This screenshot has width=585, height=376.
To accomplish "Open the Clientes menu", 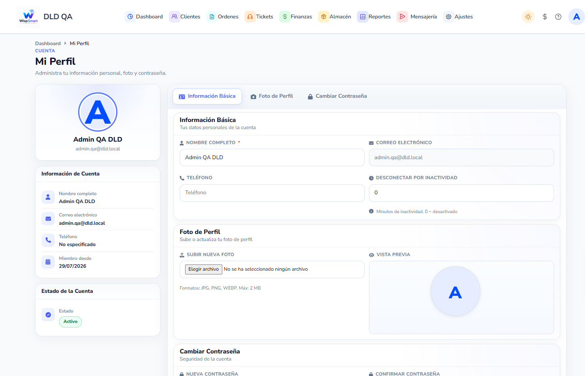I will pos(185,17).
